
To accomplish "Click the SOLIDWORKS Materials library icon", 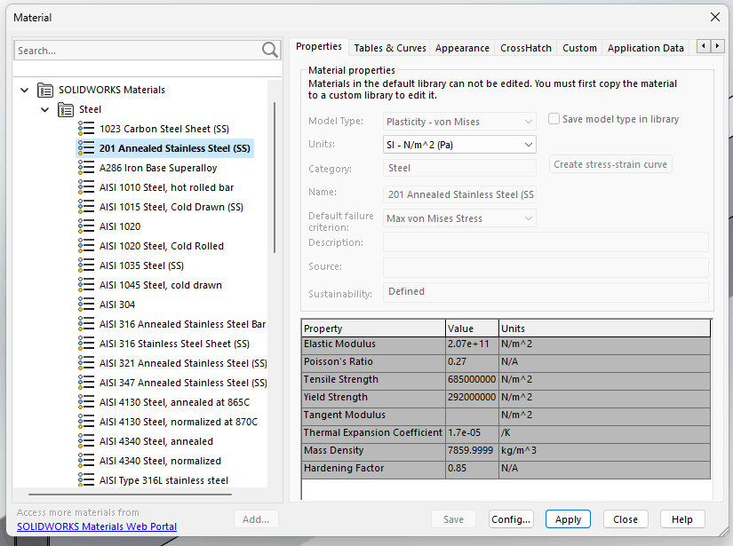I will (x=45, y=90).
